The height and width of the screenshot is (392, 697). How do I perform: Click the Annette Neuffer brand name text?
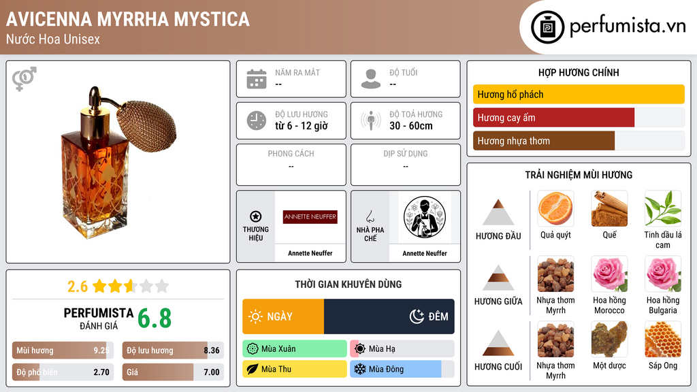(310, 253)
